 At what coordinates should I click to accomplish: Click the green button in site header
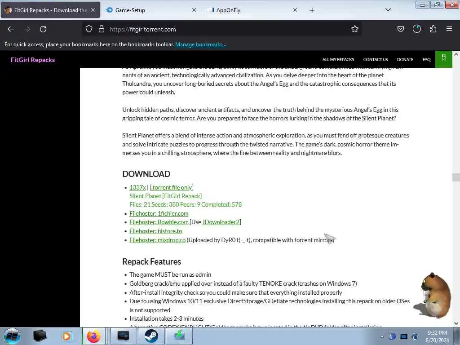(x=443, y=59)
